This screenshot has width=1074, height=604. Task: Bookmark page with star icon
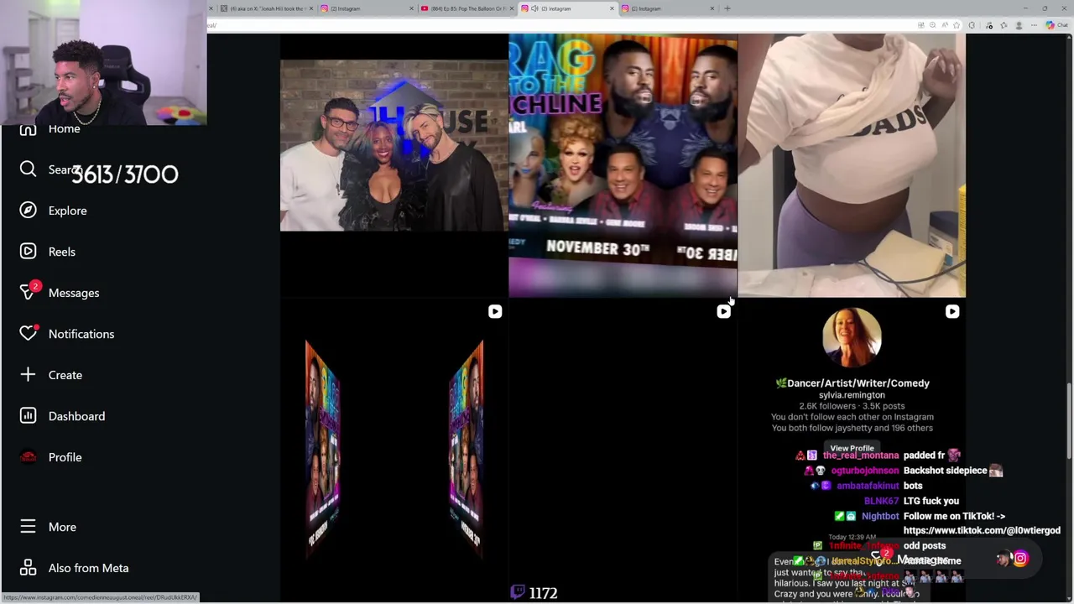pyautogui.click(x=956, y=25)
